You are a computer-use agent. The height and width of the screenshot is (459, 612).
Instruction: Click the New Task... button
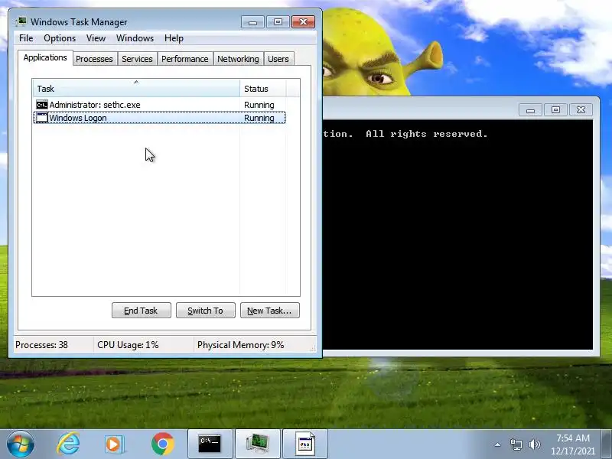point(270,311)
